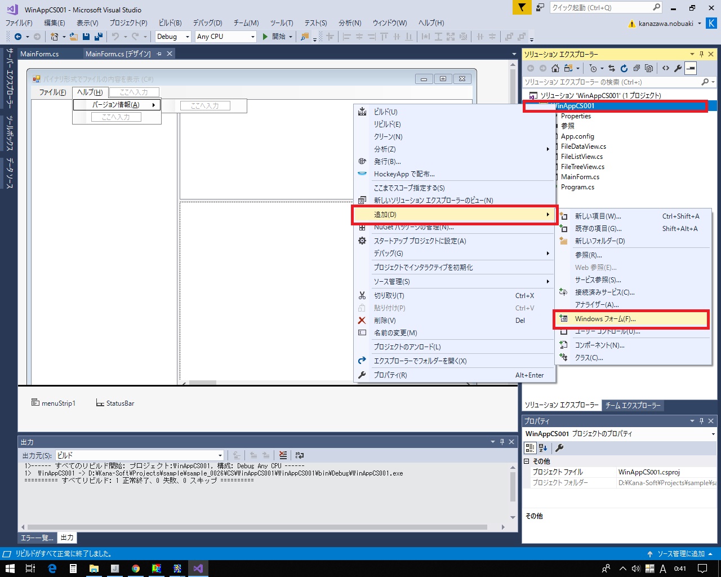Select App.config in Solution Explorer

pyautogui.click(x=577, y=136)
